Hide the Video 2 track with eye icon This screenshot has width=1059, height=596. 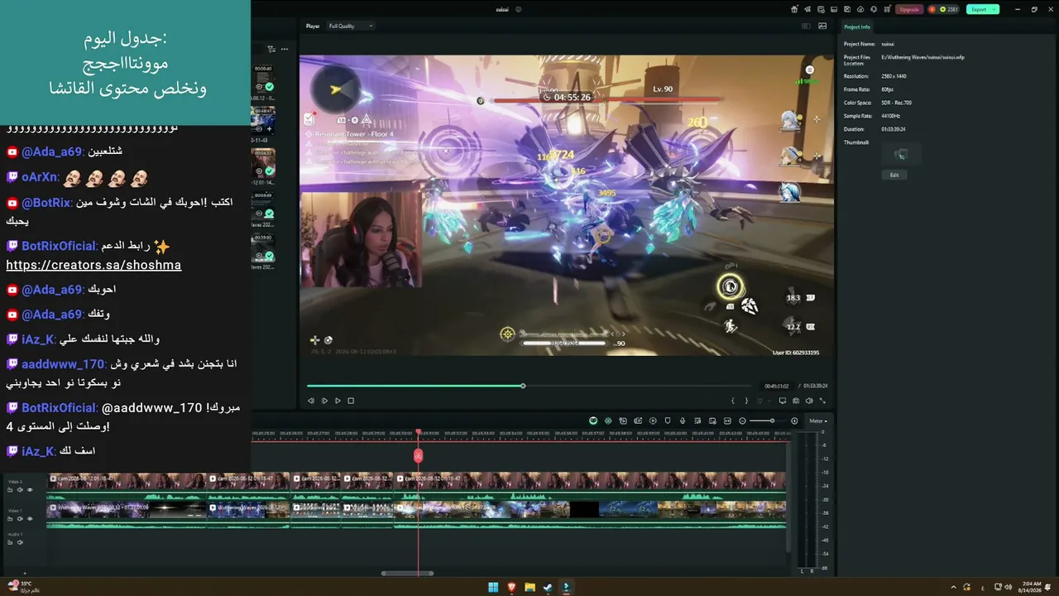(x=30, y=490)
